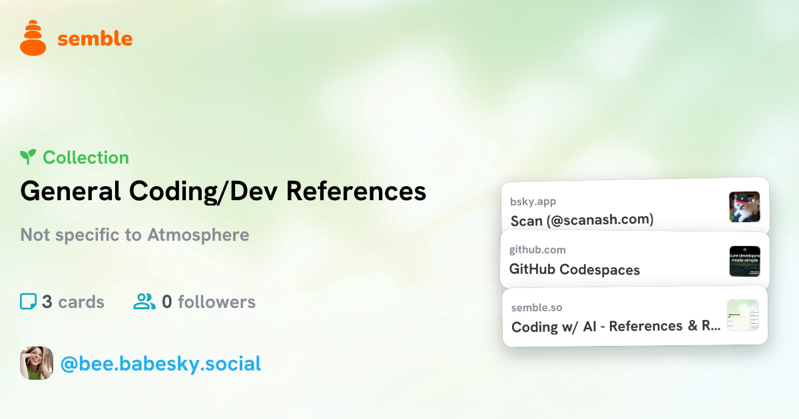Open the @bee.babesky.social profile link
Viewport: 799px width, 419px height.
(x=160, y=364)
